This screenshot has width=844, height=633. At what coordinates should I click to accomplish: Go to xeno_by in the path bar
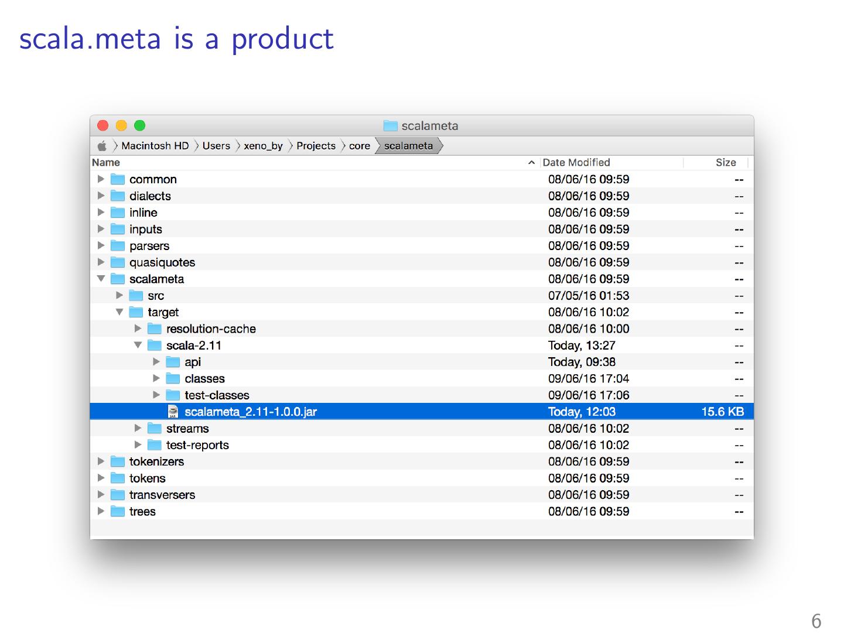(x=263, y=146)
